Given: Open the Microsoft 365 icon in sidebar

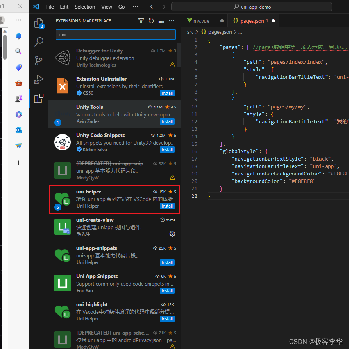Looking at the screenshot, I should pyautogui.click(x=19, y=114).
